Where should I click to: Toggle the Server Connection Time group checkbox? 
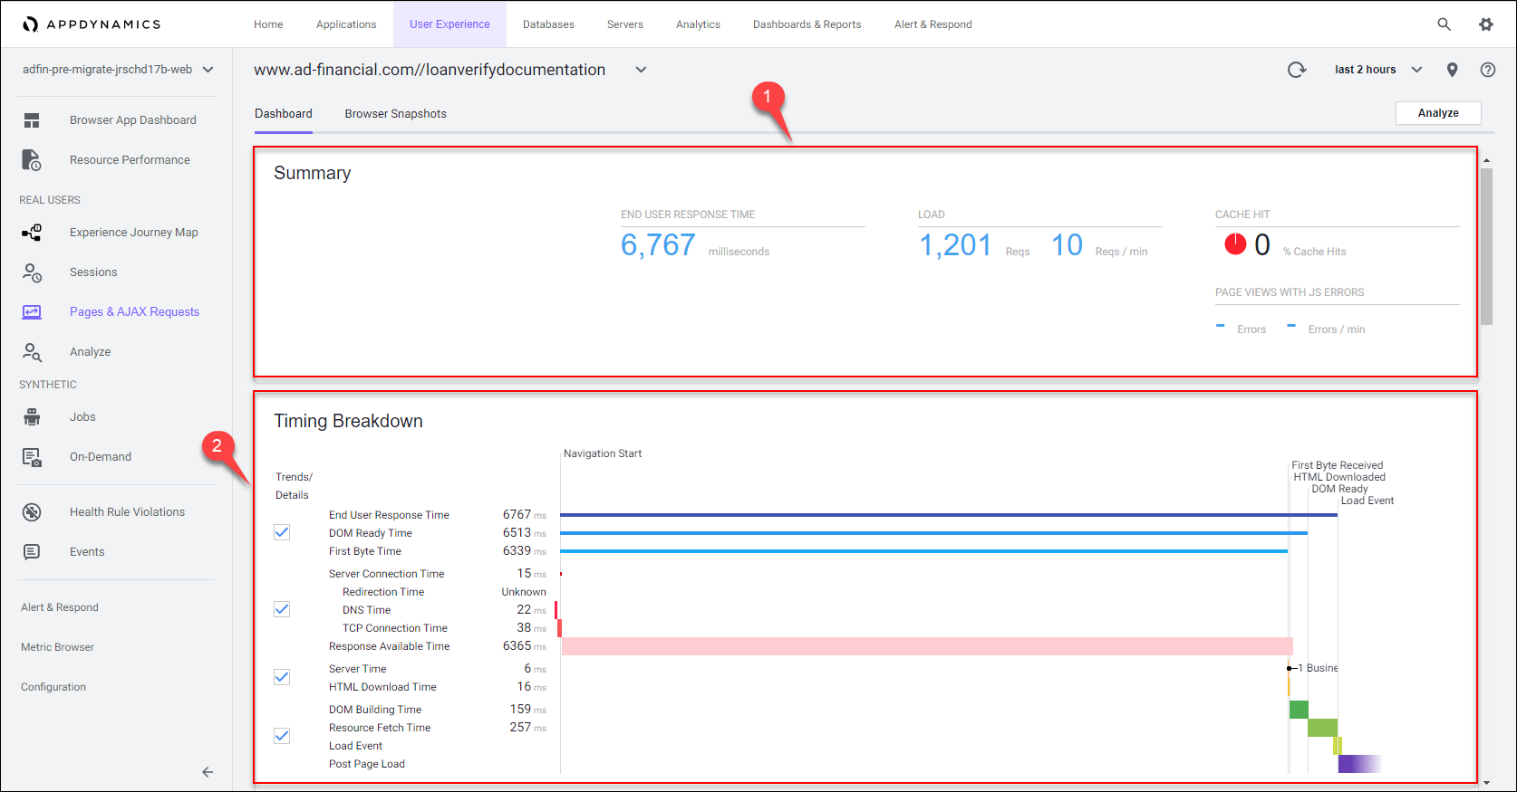point(282,609)
